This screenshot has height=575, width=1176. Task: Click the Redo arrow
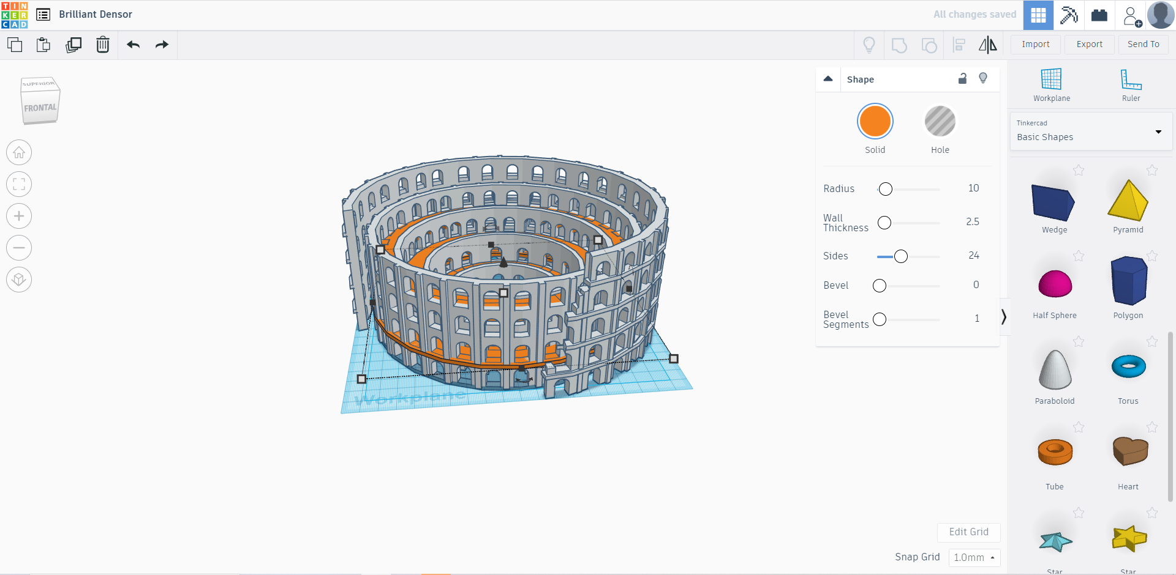(x=162, y=45)
